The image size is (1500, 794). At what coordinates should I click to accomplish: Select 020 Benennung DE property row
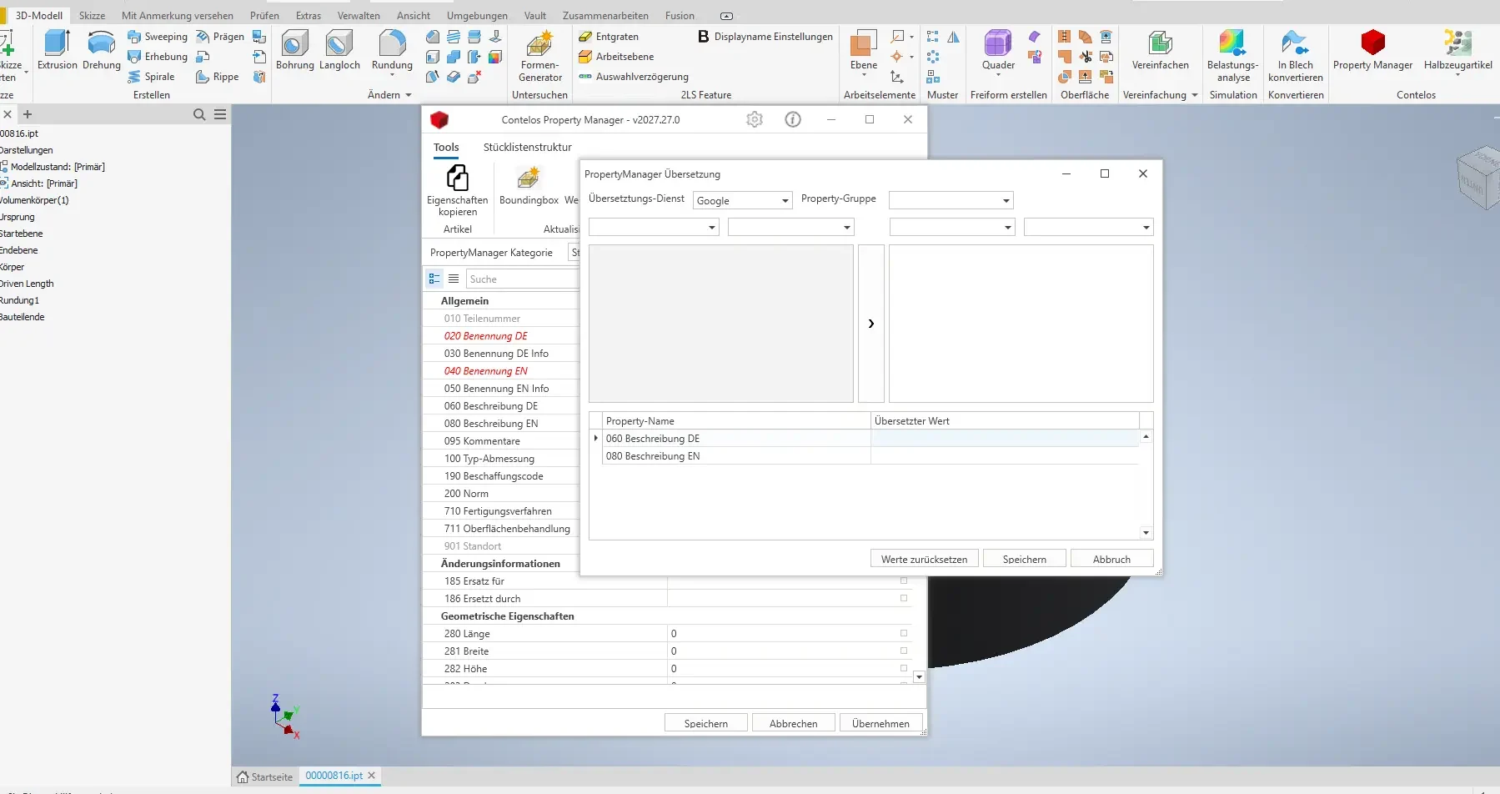click(501, 335)
